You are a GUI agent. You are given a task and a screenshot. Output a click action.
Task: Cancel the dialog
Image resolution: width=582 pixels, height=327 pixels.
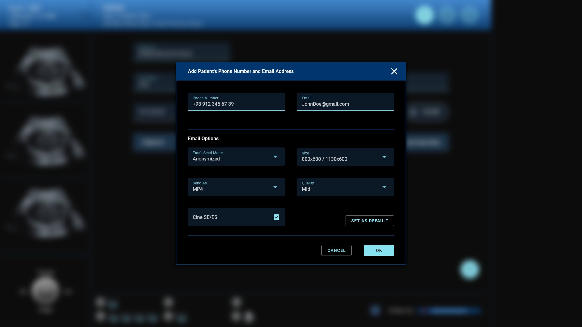336,250
